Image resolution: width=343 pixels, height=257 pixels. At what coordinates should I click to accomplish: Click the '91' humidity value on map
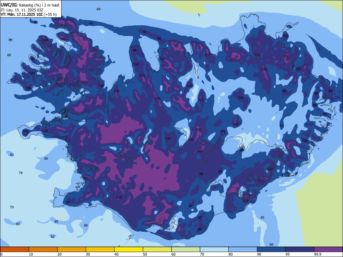pyautogui.click(x=36, y=22)
